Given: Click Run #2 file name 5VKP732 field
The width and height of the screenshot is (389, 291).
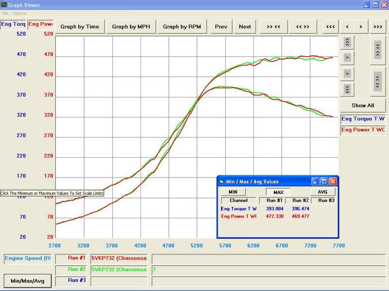Looking at the screenshot, I should pos(119,270).
